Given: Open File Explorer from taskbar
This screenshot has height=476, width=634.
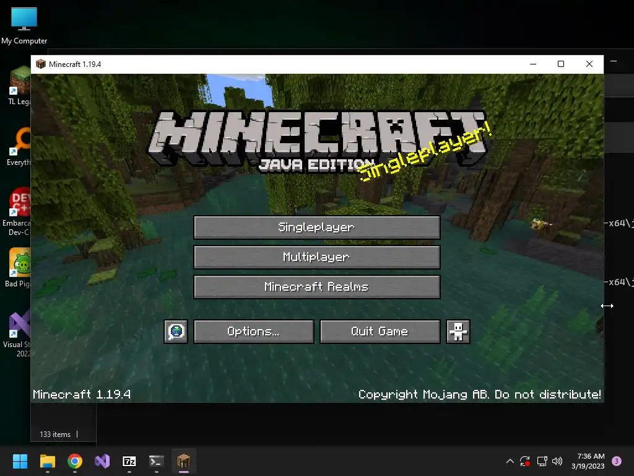Looking at the screenshot, I should click(x=47, y=461).
